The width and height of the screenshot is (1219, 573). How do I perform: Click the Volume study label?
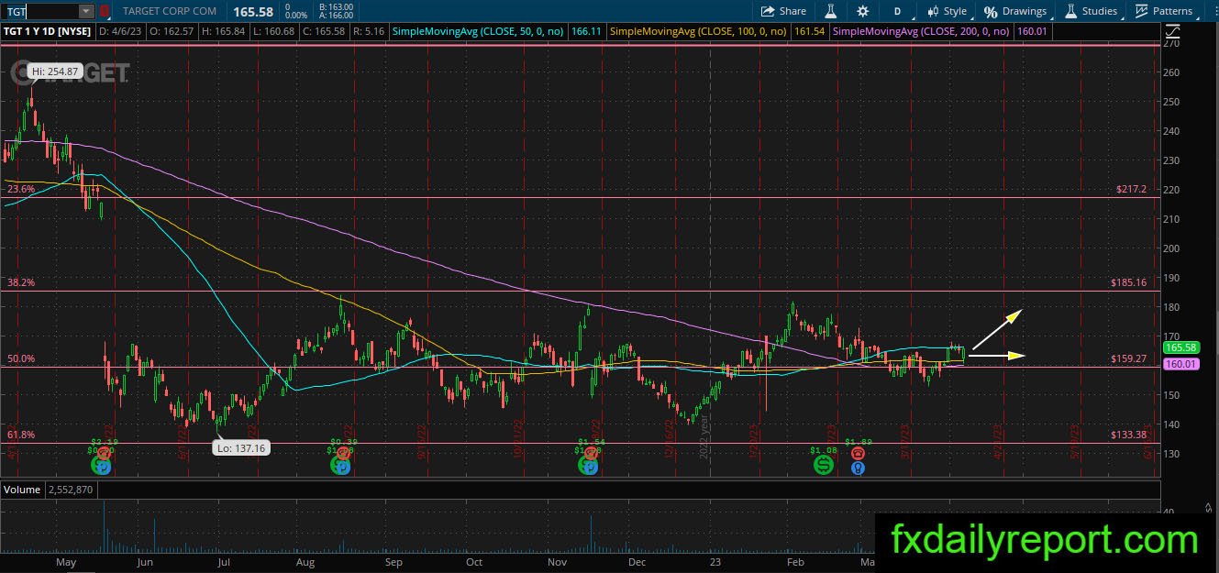22,490
